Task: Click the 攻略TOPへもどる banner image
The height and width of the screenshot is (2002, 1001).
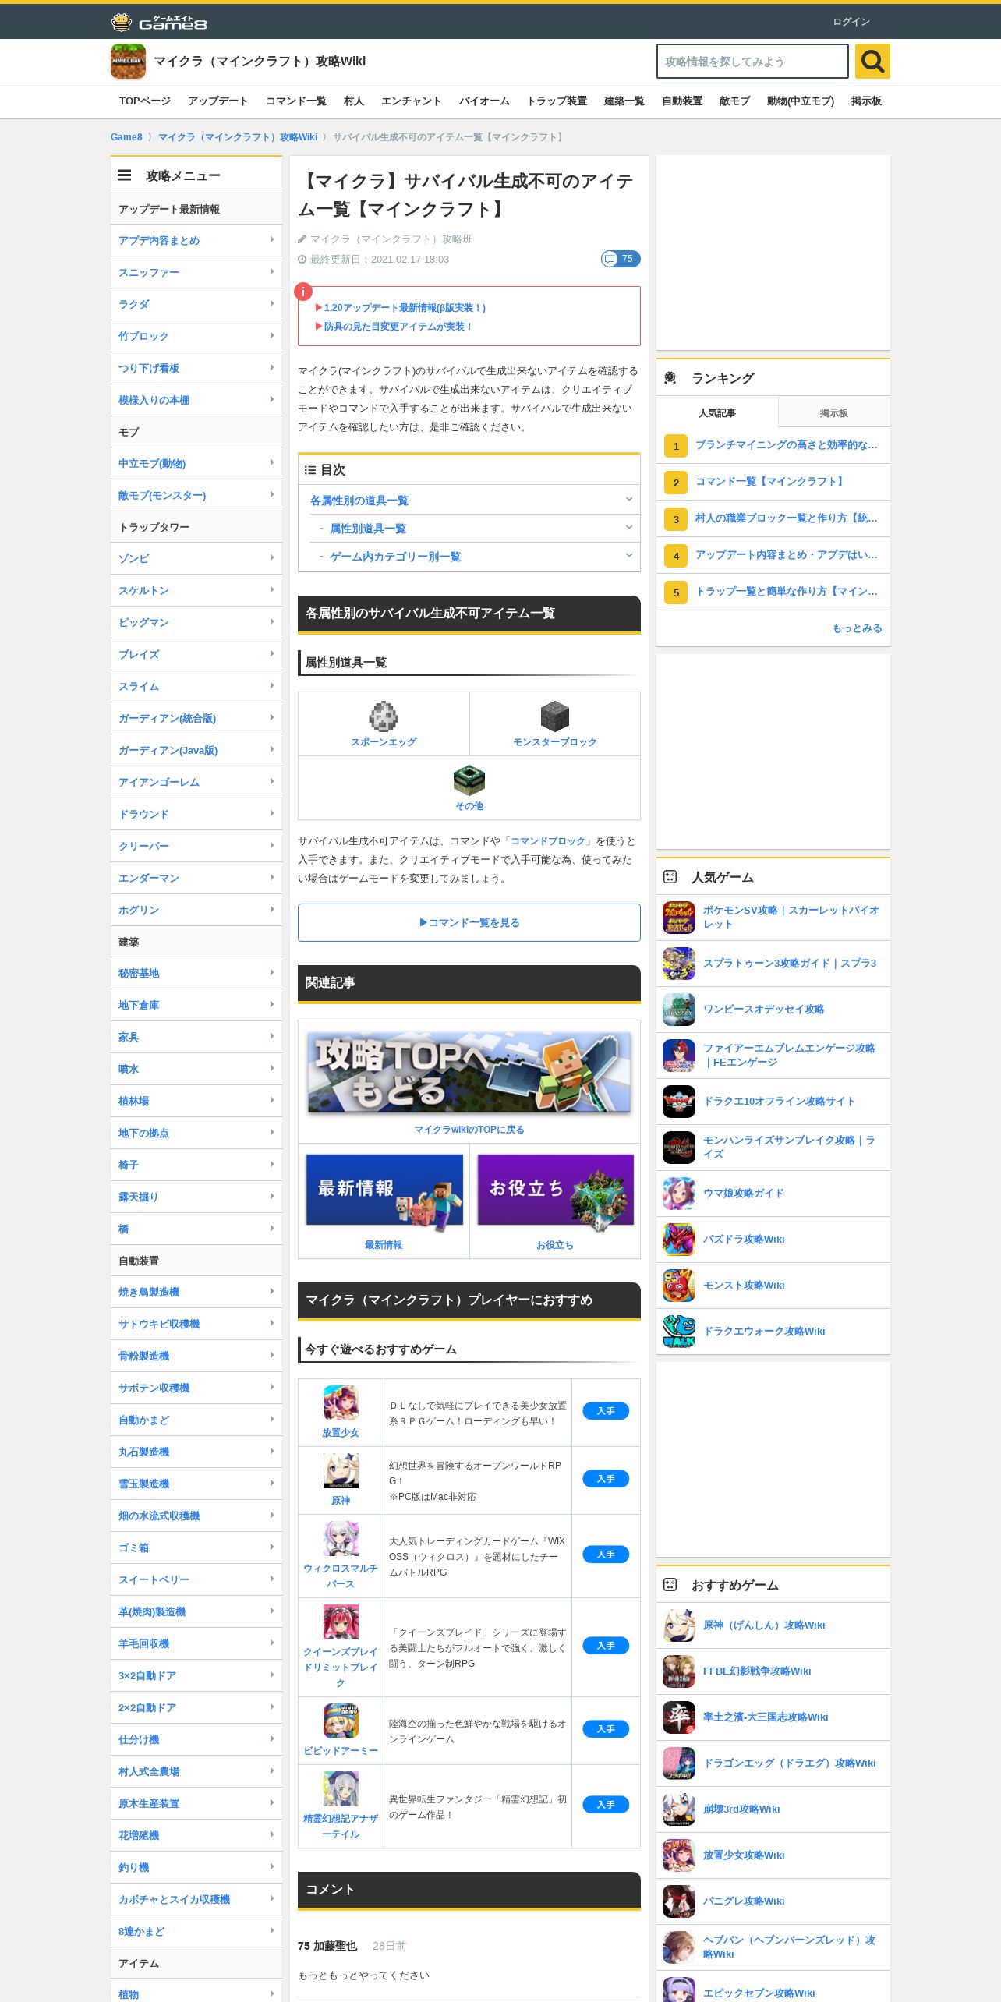Action: pyautogui.click(x=469, y=1073)
